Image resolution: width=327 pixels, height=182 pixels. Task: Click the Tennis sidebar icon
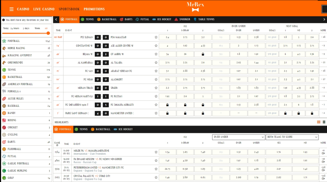pos(4,70)
